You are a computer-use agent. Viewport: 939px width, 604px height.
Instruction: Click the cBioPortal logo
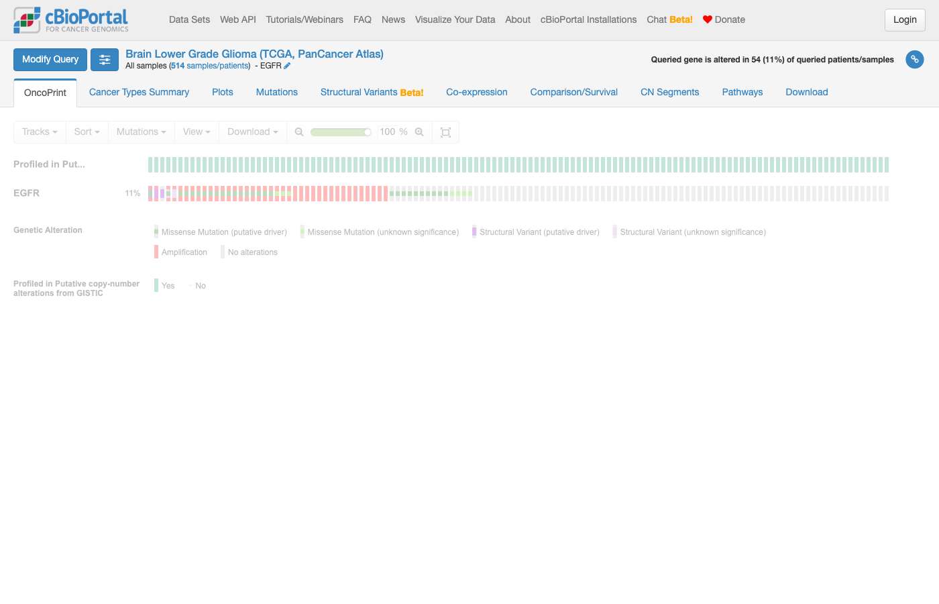[71, 20]
